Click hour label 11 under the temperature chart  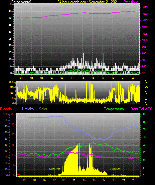pos(74,180)
